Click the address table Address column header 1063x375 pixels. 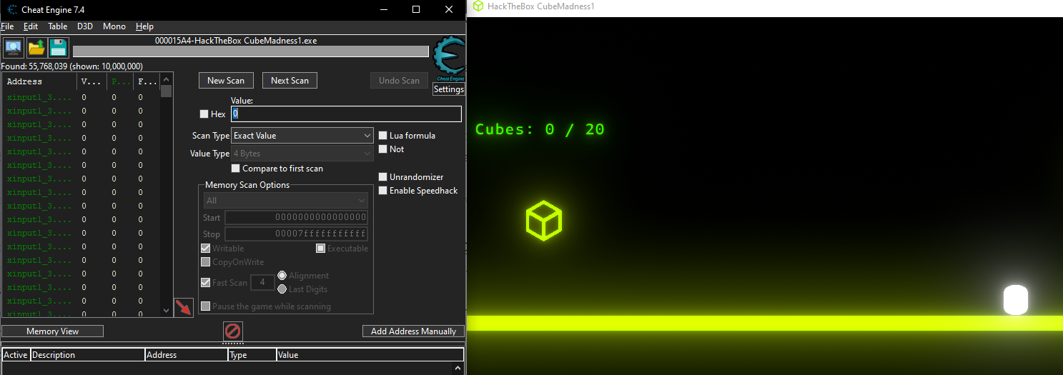[186, 355]
